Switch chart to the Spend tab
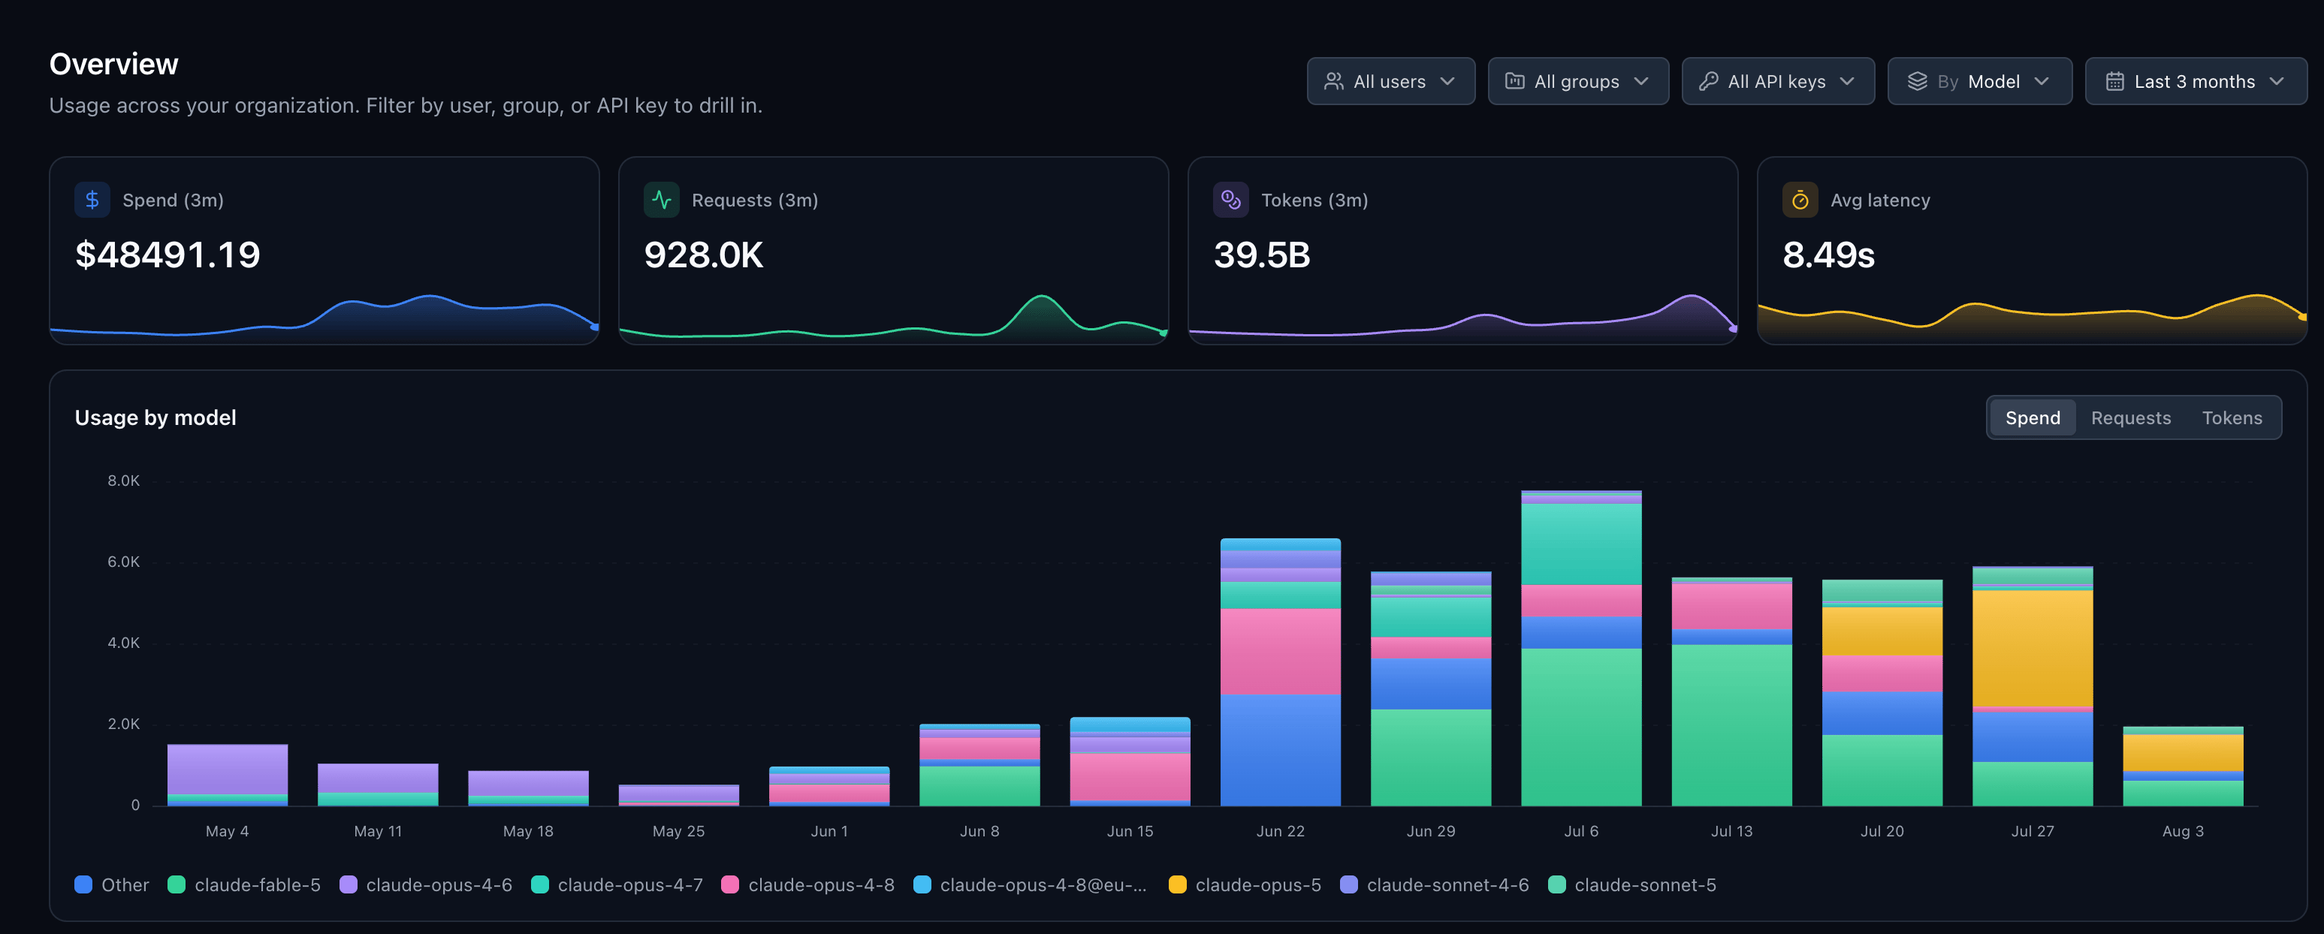 pos(2033,417)
